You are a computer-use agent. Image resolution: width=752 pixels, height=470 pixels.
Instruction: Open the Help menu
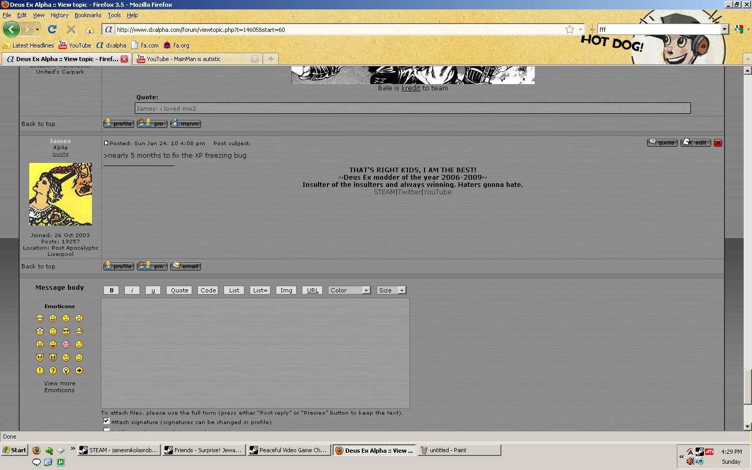pos(133,15)
